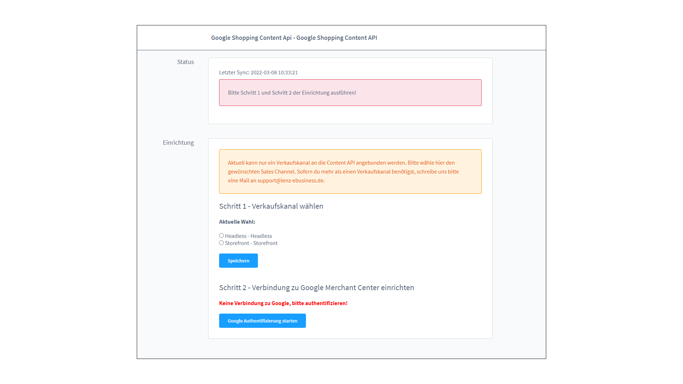
Task: Select the Headless - Headless radio button
Action: pos(221,235)
